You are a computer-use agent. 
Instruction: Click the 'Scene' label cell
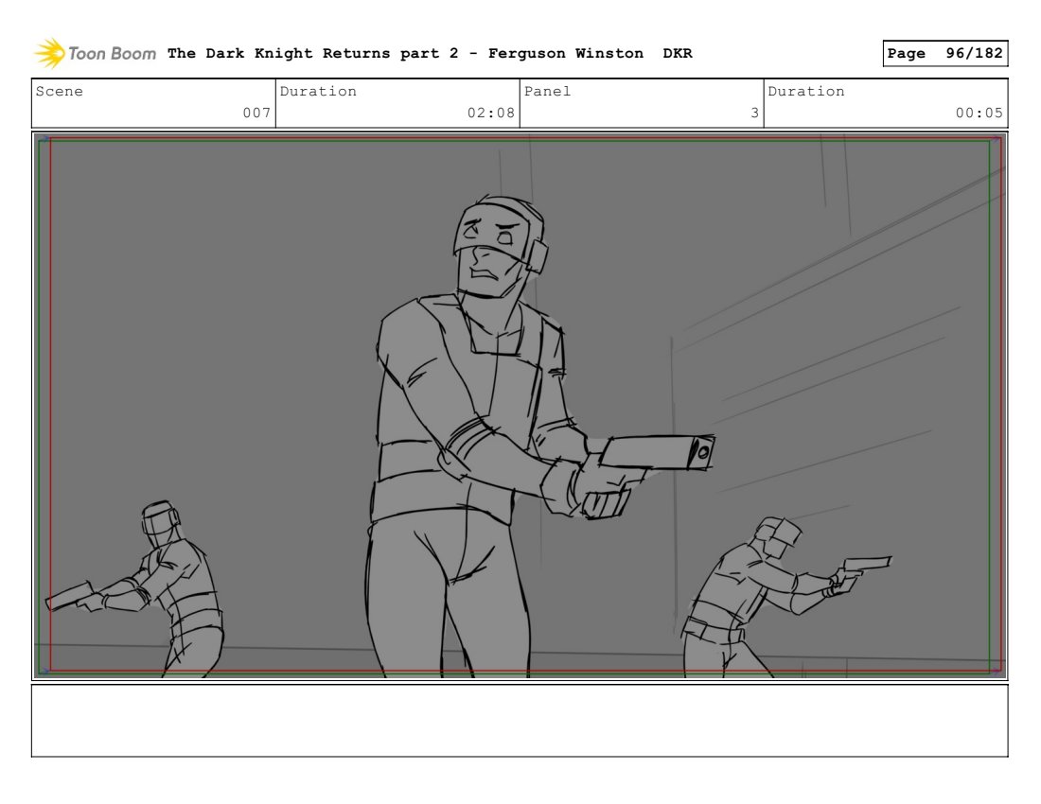pos(153,103)
